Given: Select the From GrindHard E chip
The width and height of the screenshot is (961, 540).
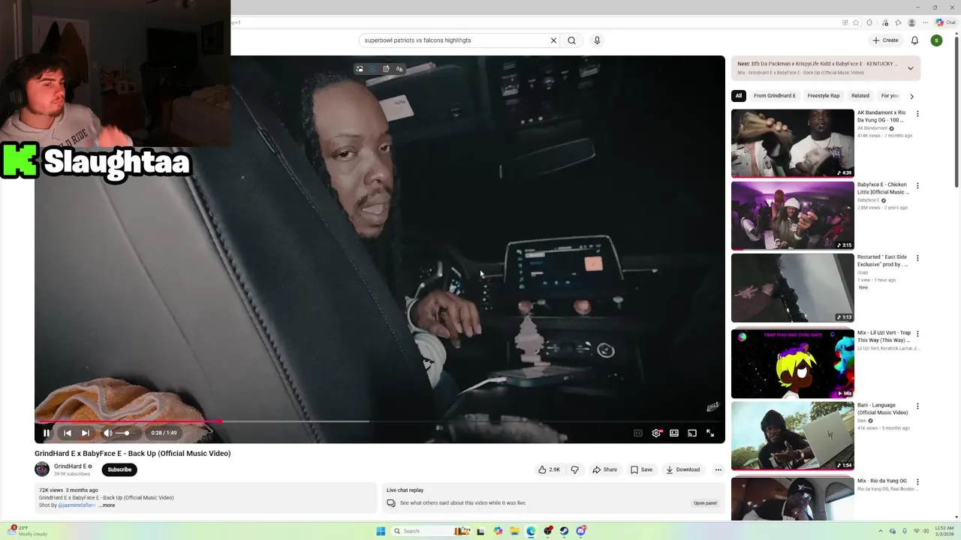Looking at the screenshot, I should pos(774,96).
